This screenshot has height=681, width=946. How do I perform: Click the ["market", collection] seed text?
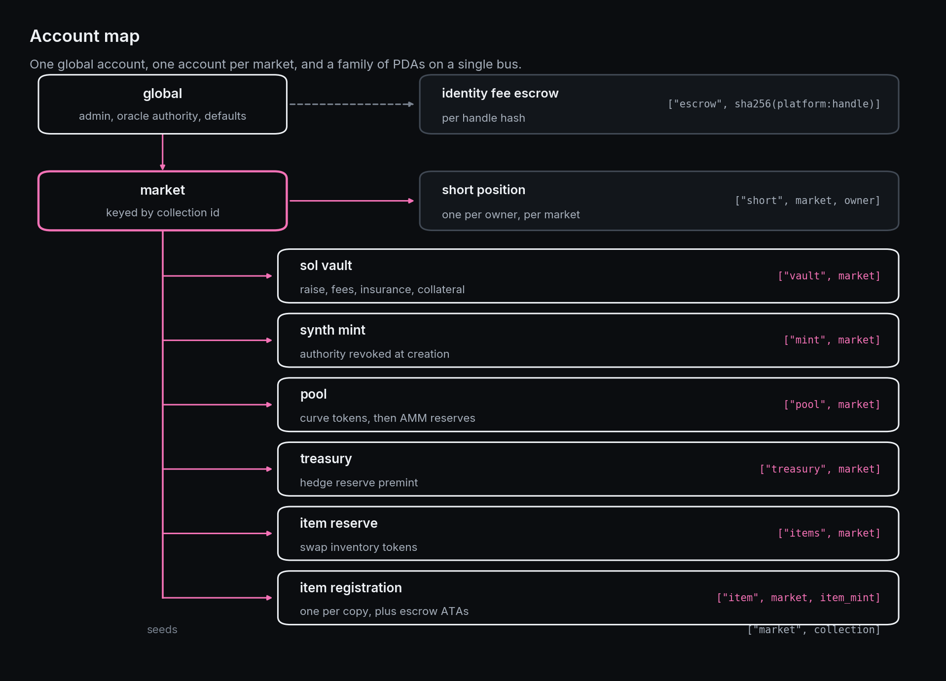pyautogui.click(x=814, y=630)
